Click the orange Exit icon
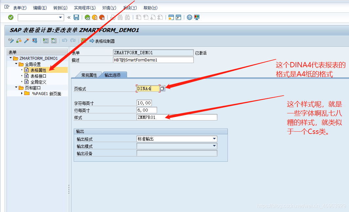349x212 pixels. pos(95,17)
